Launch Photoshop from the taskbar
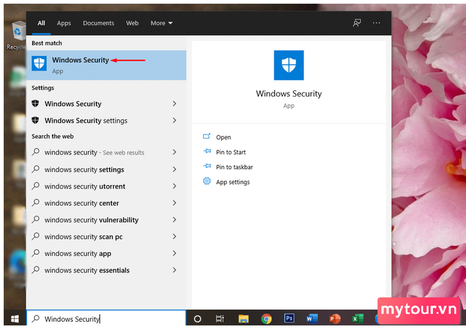This screenshot has width=466, height=331. [x=289, y=318]
